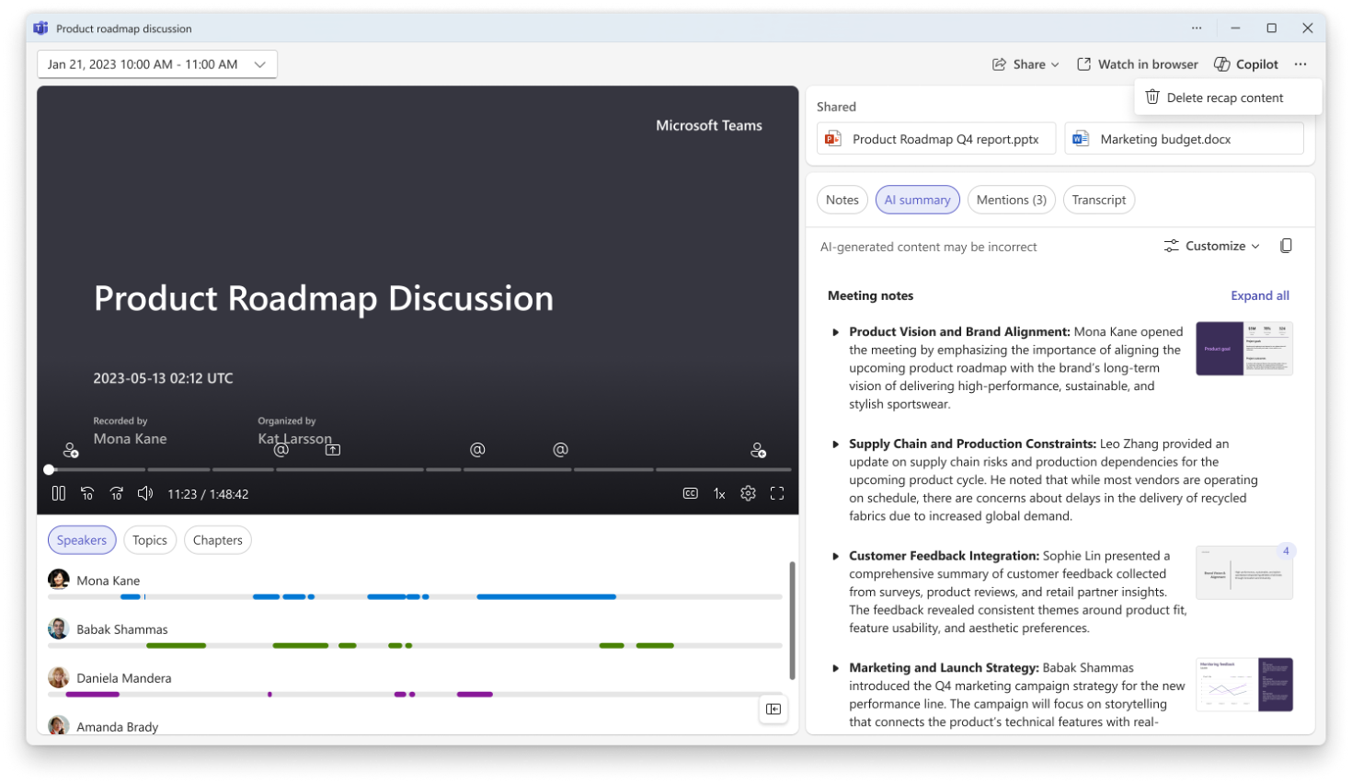Skip backward in the recording

click(87, 494)
